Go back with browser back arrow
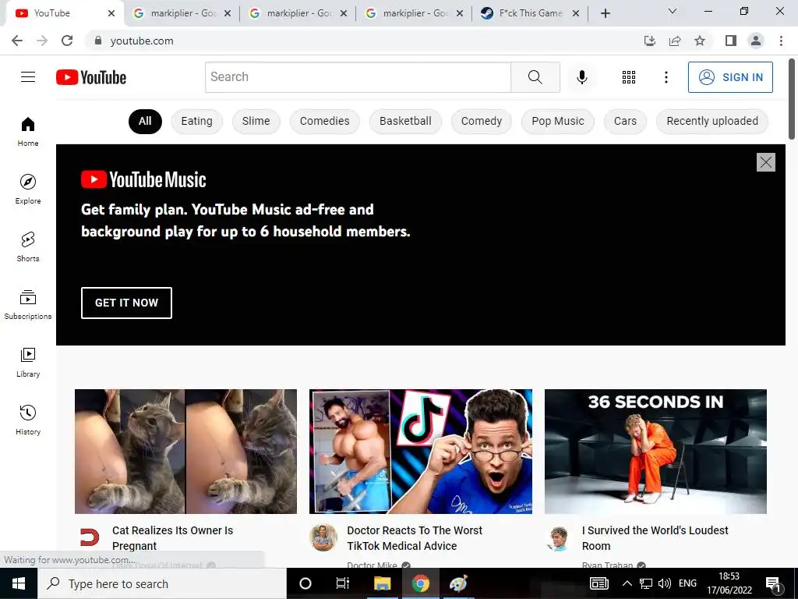The image size is (798, 599). (x=17, y=41)
